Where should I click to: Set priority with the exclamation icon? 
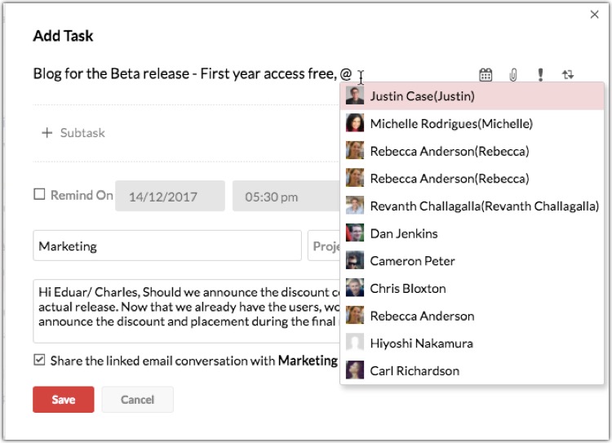pyautogui.click(x=540, y=75)
